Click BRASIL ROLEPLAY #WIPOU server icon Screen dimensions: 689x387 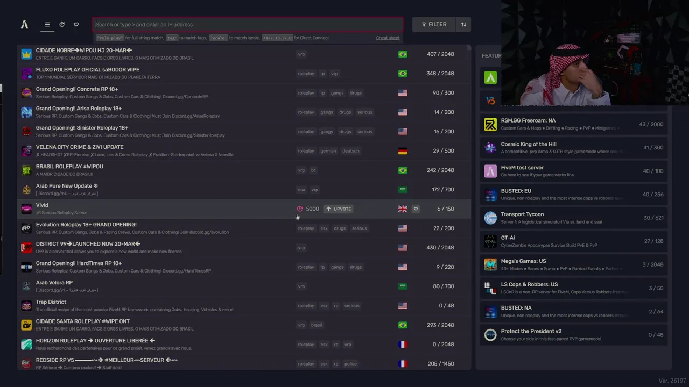(x=26, y=170)
